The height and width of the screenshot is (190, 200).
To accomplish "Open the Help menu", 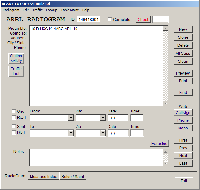I will tap(85, 10).
